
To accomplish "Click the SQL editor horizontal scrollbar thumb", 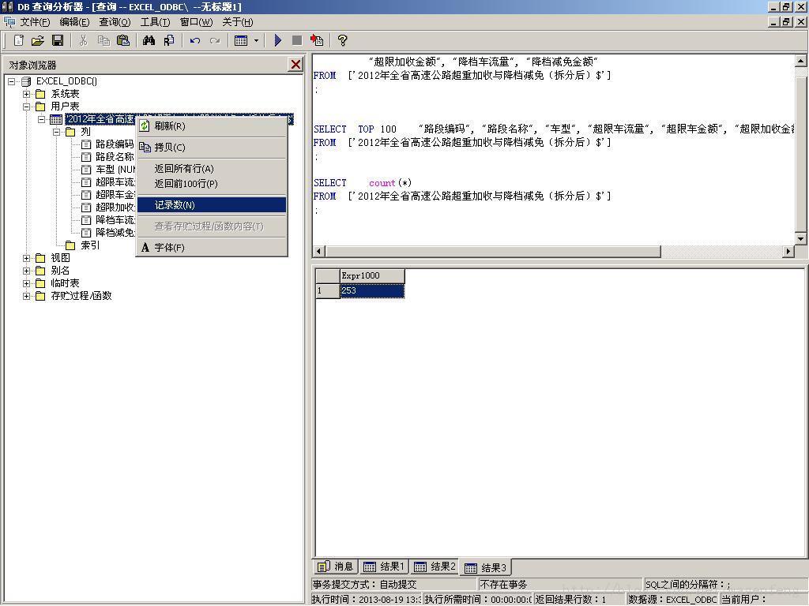I will (493, 252).
